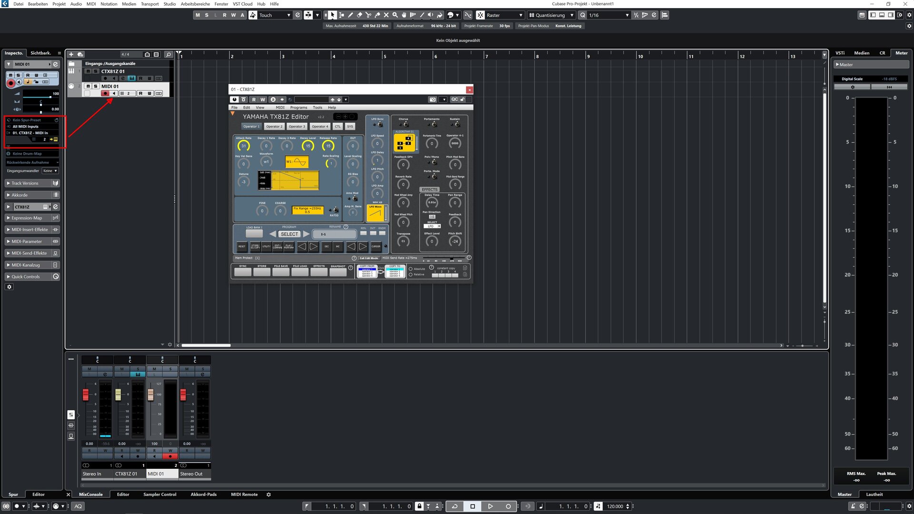The image size is (914, 514).
Task: Solo the CTX81Z 01 track
Action: tap(95, 71)
